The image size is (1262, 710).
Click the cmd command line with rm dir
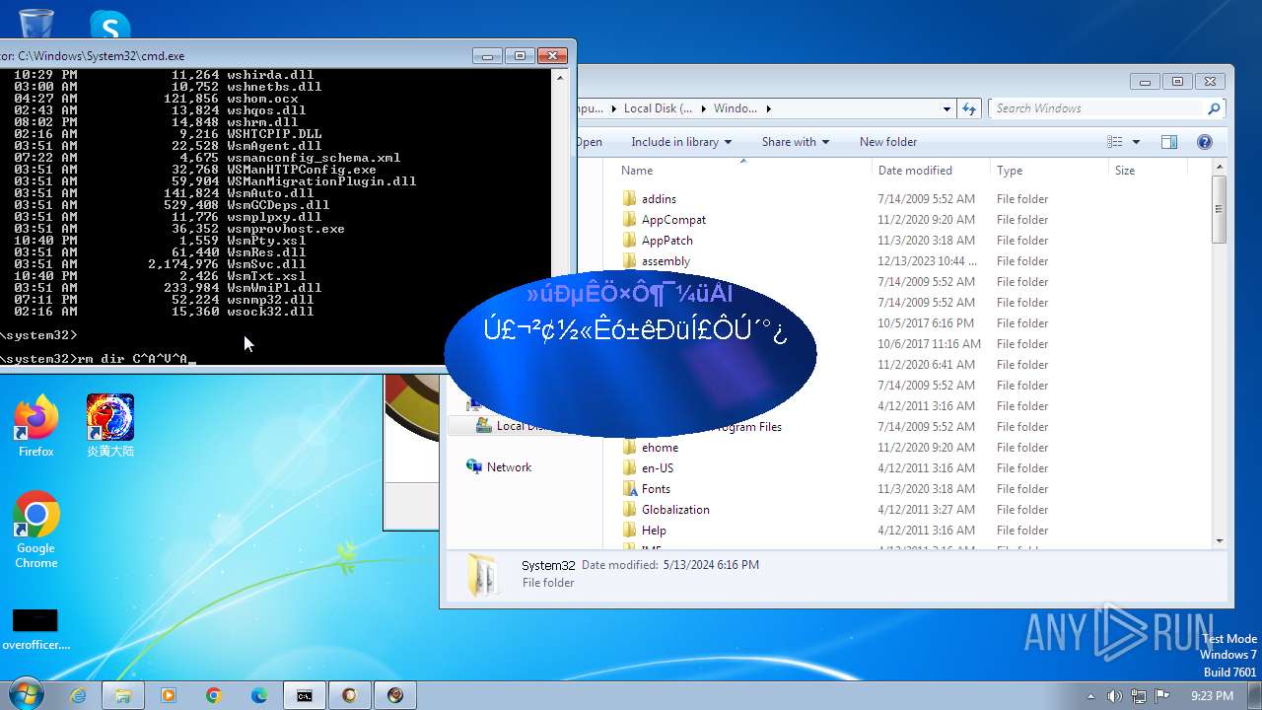tap(99, 359)
